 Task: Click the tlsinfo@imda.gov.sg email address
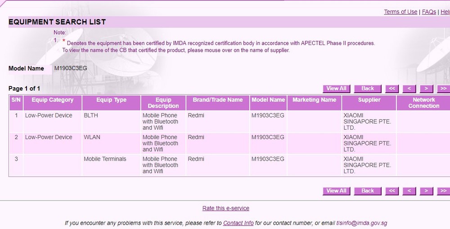point(362,223)
